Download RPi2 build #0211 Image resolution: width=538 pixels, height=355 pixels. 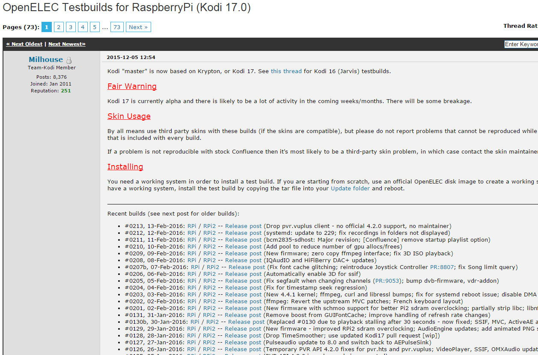[209, 240]
